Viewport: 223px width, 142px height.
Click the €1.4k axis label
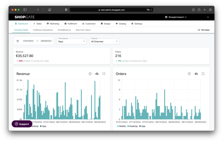19,80
